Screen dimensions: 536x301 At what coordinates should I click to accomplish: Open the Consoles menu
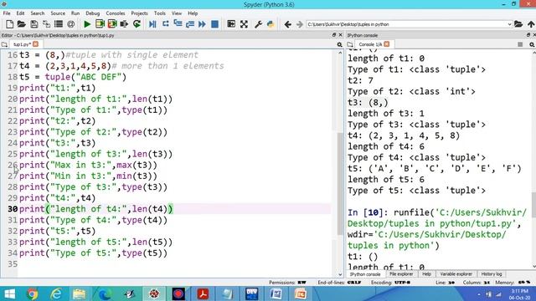tap(116, 13)
